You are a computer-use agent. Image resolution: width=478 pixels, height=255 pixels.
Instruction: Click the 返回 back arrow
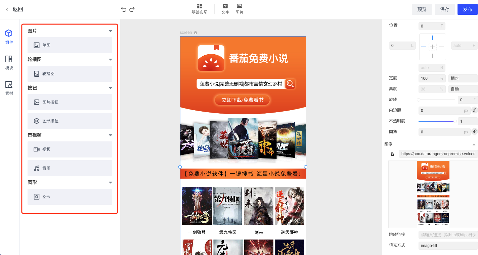tap(7, 9)
